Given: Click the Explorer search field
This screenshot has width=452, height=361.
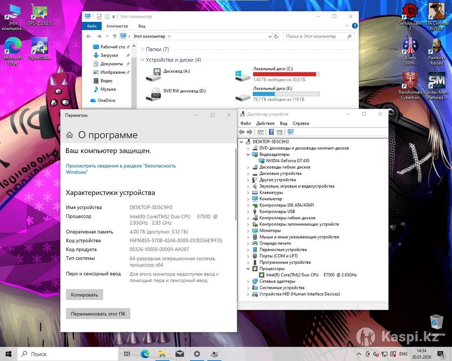Looking at the screenshot, I should click(x=316, y=36).
